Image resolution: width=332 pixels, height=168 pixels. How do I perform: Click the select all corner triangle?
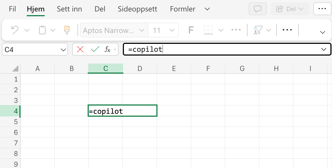click(15, 69)
